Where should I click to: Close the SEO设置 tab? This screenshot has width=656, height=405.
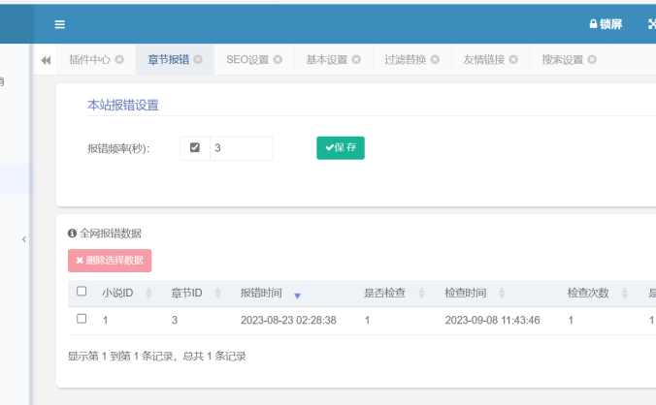point(278,60)
